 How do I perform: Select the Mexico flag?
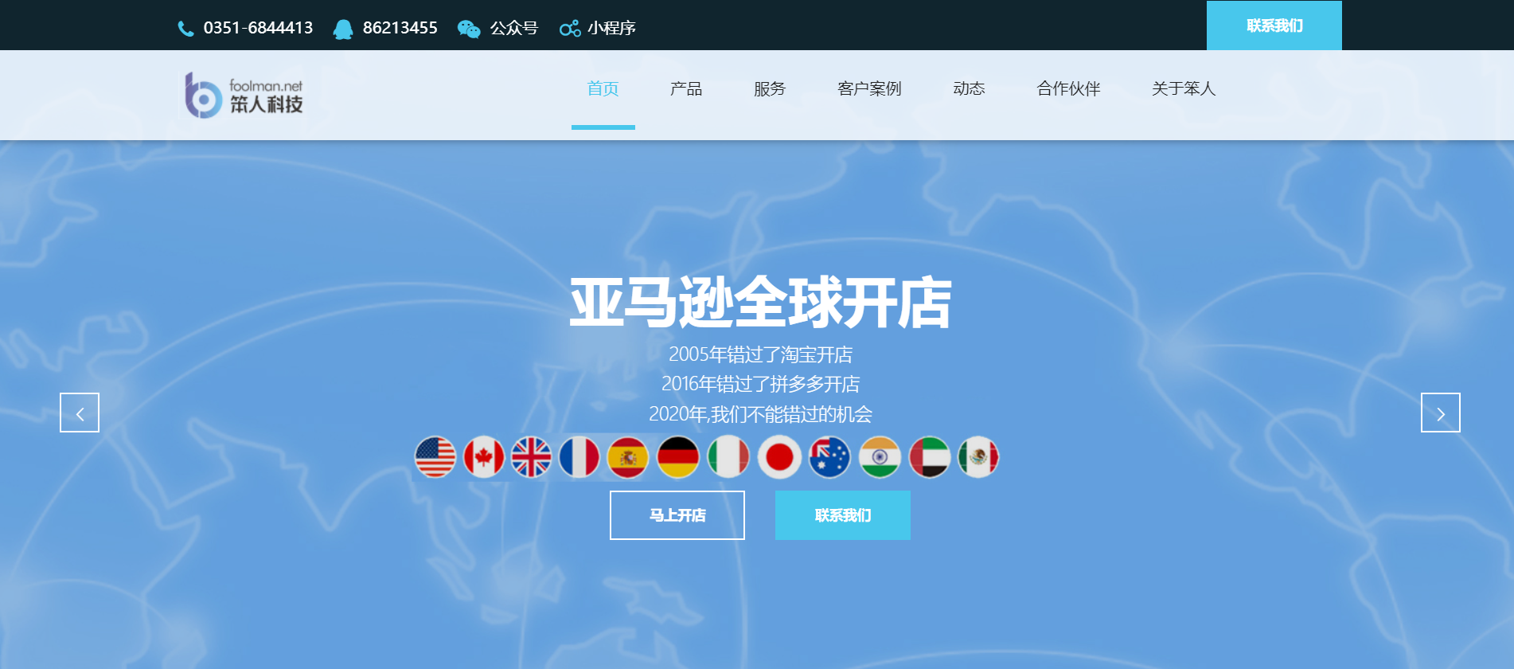[x=978, y=457]
